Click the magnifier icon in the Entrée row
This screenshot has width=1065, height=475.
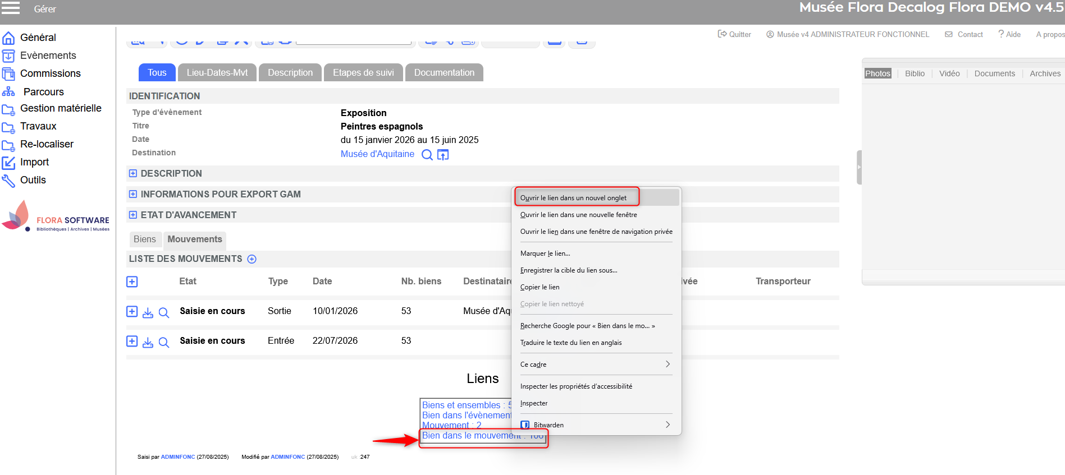(164, 342)
